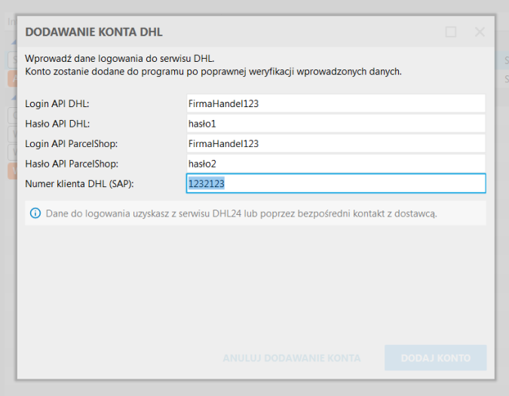Click the label 'Hasło API DHL:'

57,124
